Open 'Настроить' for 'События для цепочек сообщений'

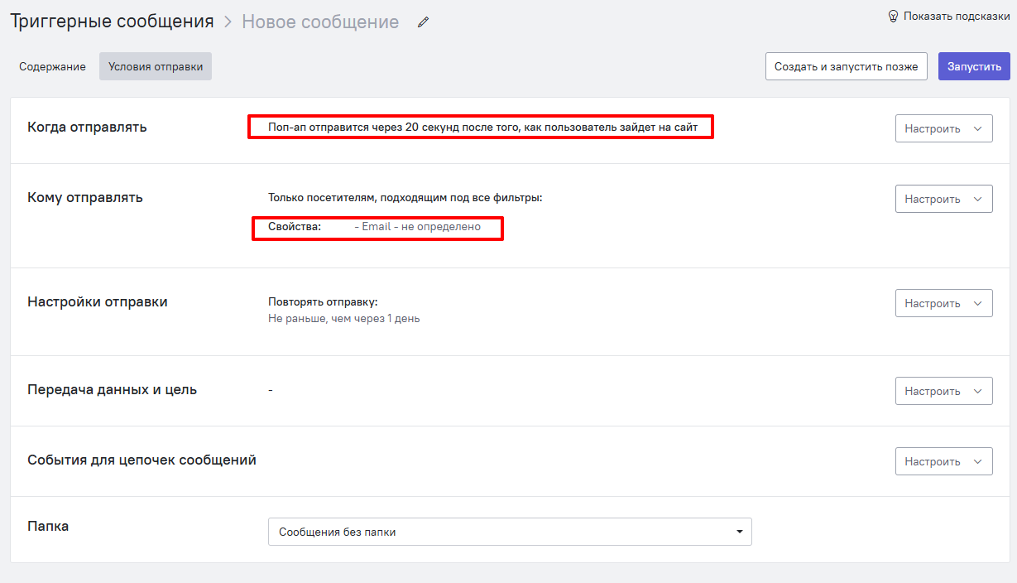pyautogui.click(x=943, y=461)
